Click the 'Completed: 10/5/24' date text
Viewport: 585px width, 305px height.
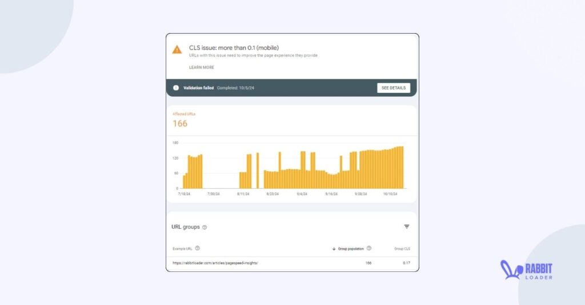pyautogui.click(x=235, y=88)
